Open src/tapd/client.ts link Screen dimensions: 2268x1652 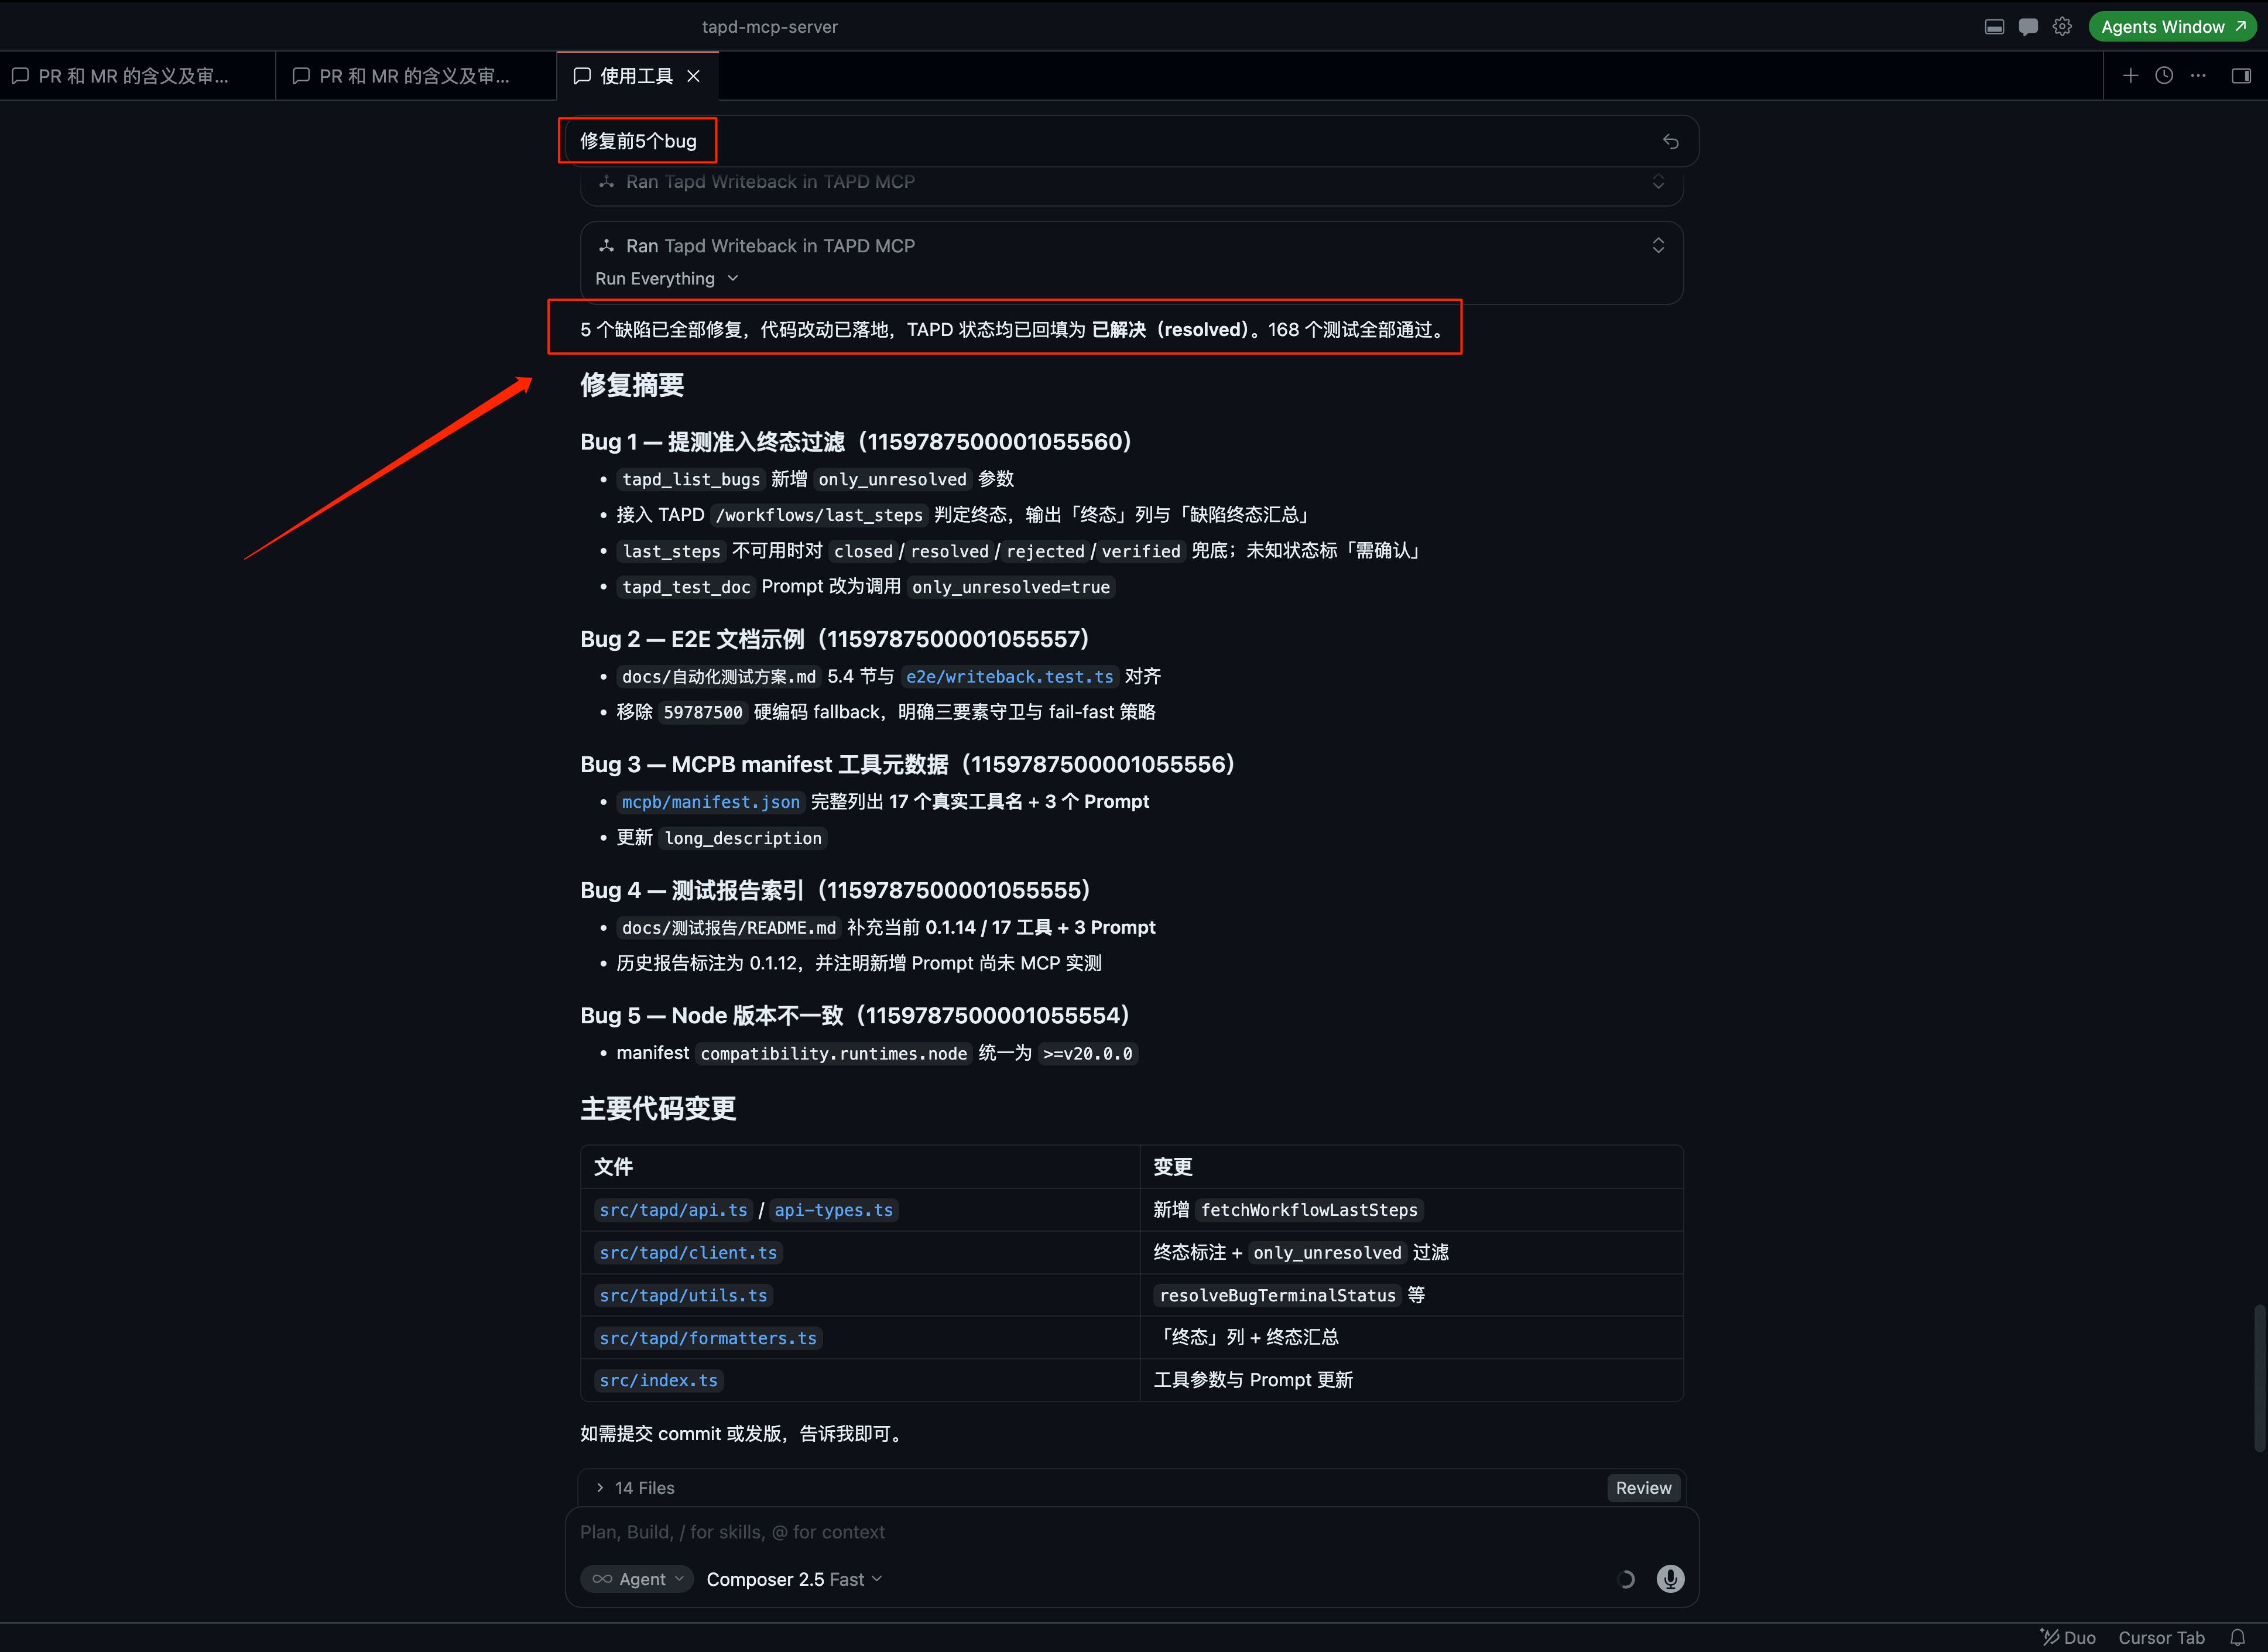pyautogui.click(x=688, y=1253)
